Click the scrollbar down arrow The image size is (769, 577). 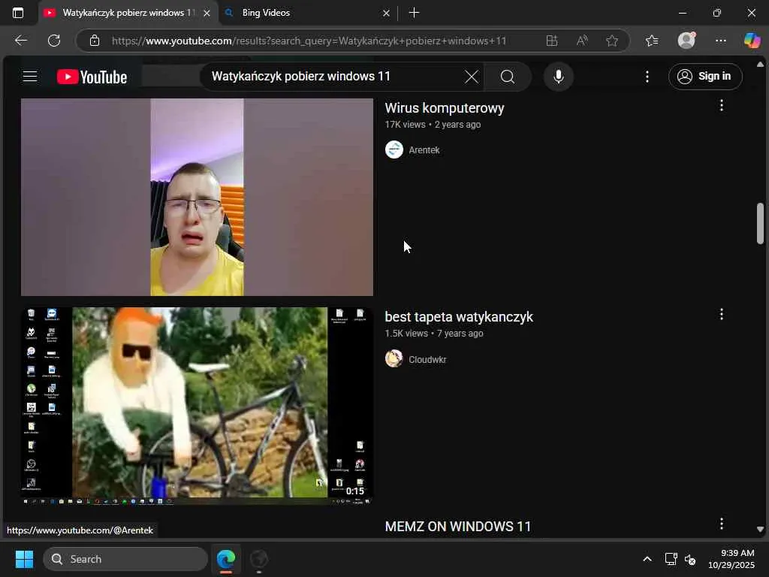tap(760, 530)
